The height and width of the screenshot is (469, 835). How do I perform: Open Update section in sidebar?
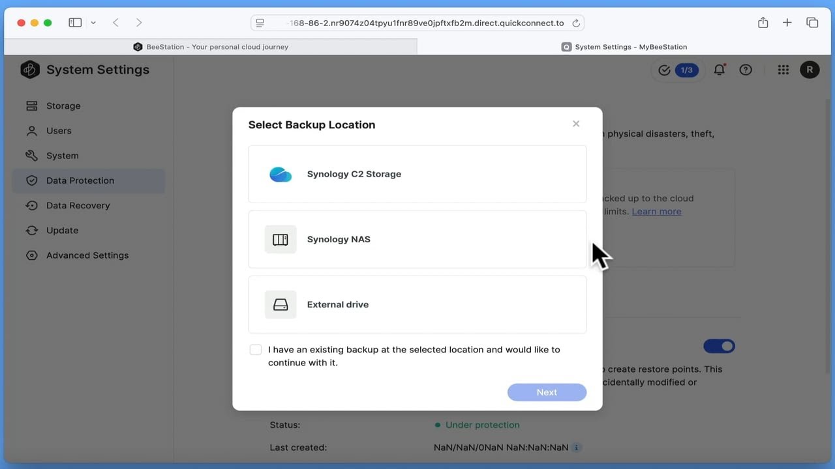[89, 231]
